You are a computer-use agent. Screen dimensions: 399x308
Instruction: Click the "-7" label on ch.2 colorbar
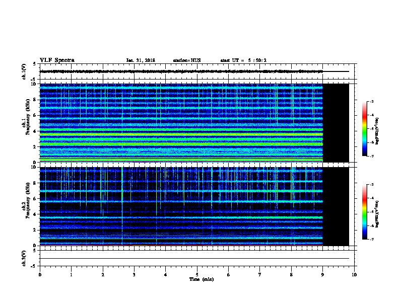[371, 239]
